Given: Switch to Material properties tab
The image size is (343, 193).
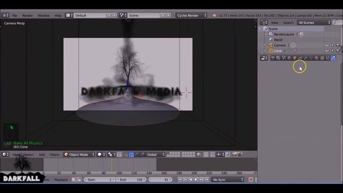Looking at the screenshot, I should (x=317, y=58).
